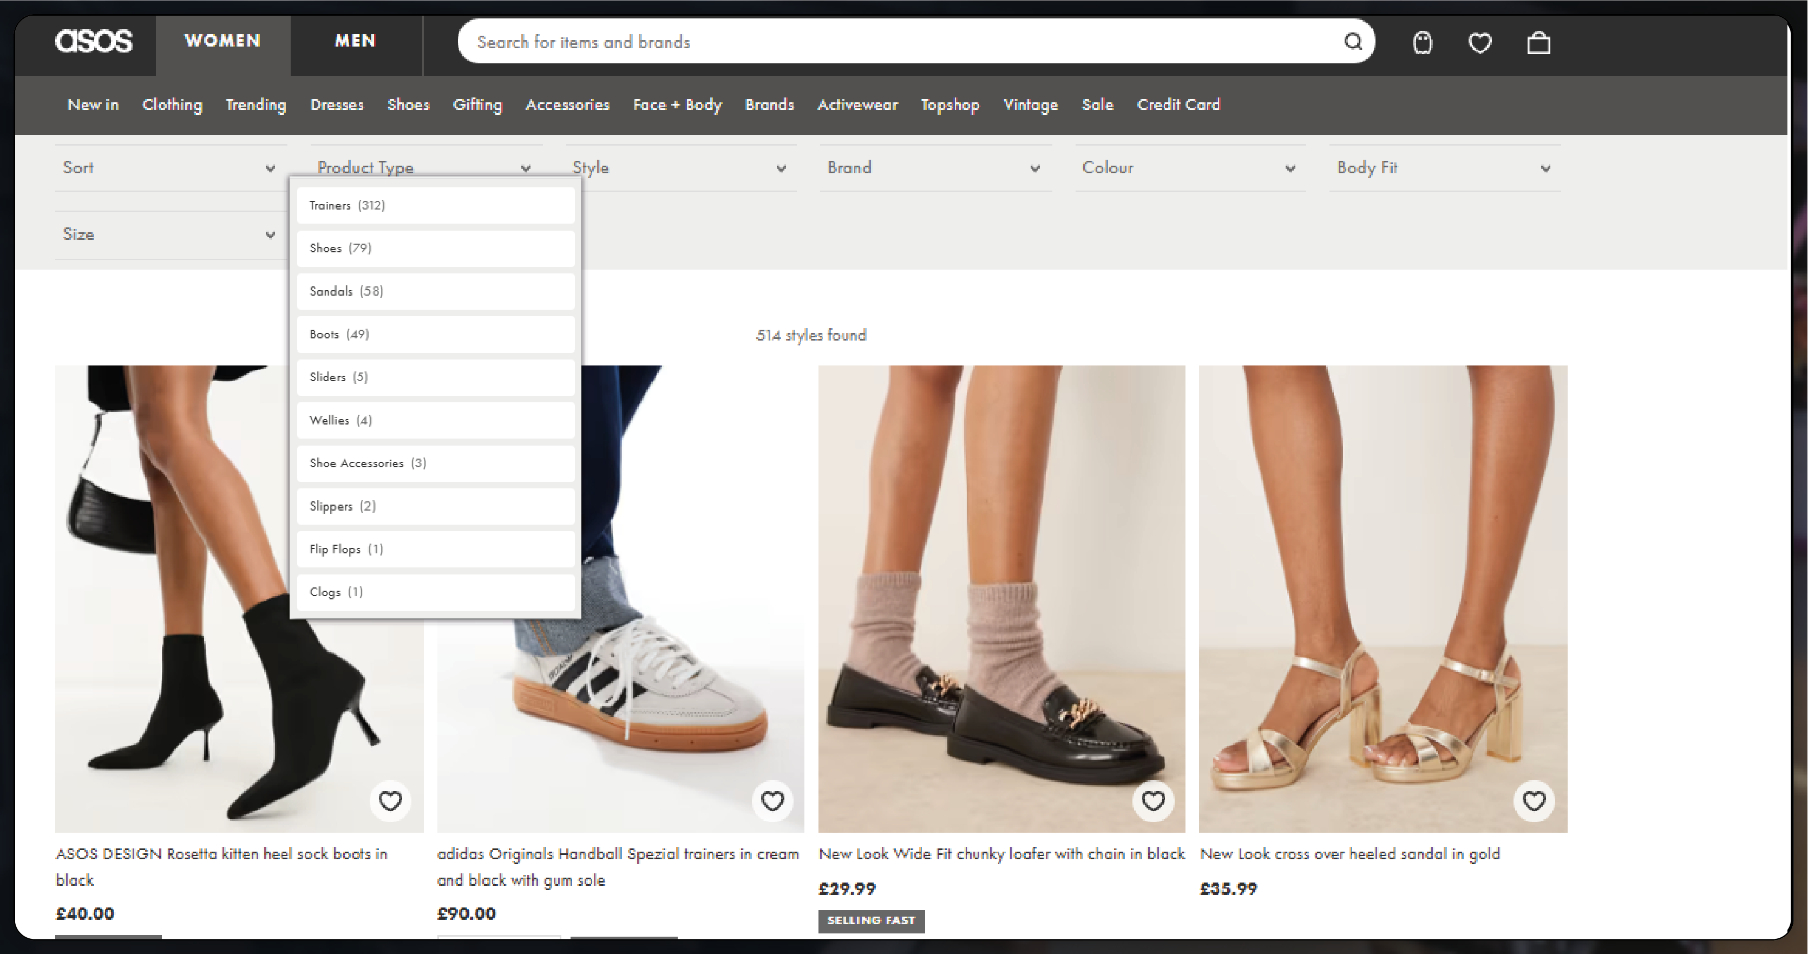Screen dimensions: 1808x954
Task: Open the Clothing menu
Action: click(172, 104)
